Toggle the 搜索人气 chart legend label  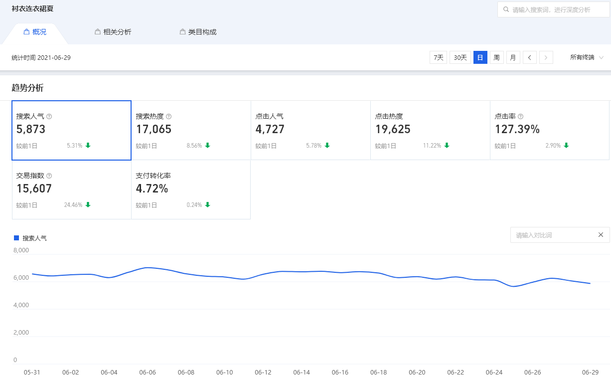34,238
